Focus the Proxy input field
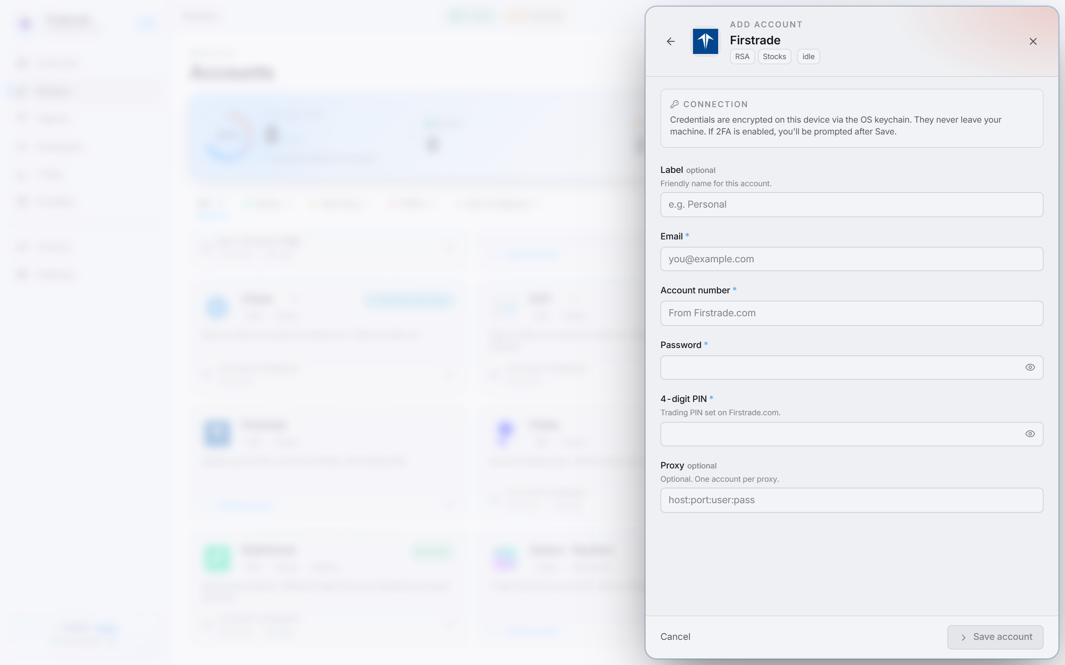The height and width of the screenshot is (665, 1065). point(852,500)
